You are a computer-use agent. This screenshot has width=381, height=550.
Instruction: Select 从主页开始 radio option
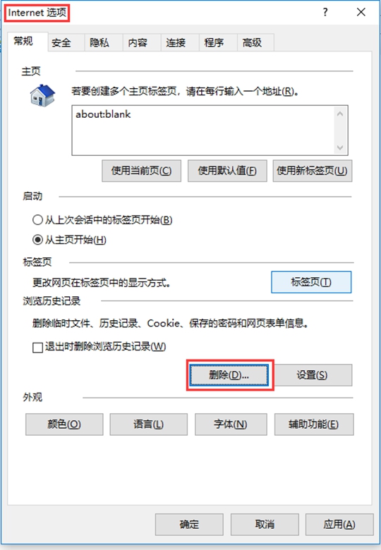[x=37, y=240]
